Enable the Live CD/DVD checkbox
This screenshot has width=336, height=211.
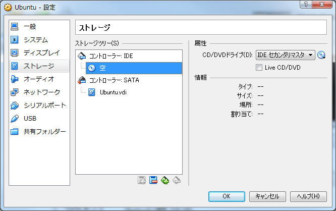click(x=259, y=68)
